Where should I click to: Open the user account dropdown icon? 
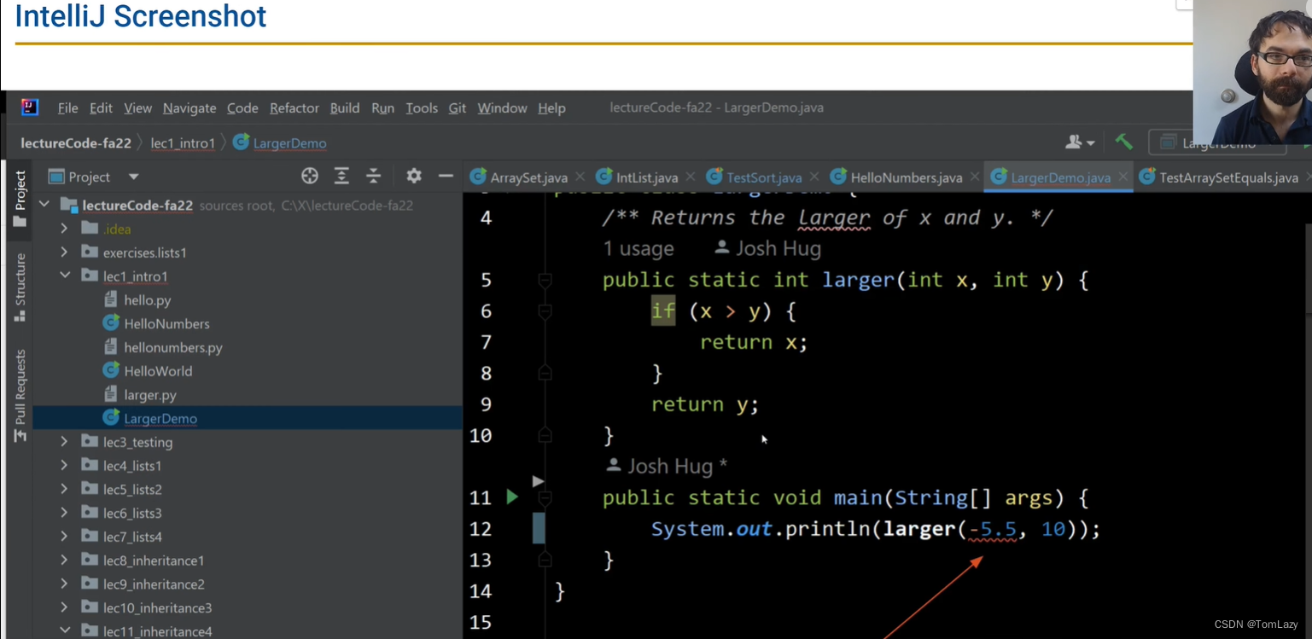tap(1080, 142)
